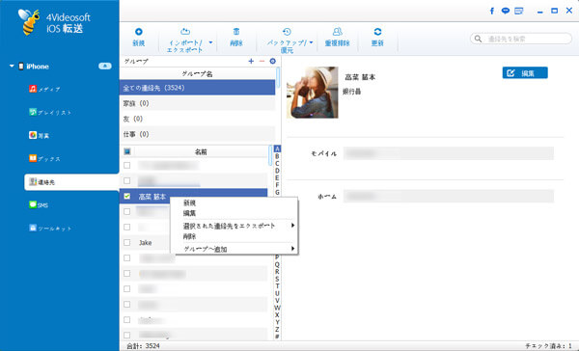Jump to letter T in alphabet index
Image resolution: width=579 pixels, height=351 pixels.
[x=277, y=286]
